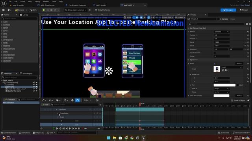
Task: Toggle lock icon on the Image hierarchy row
Action: click(x=34, y=87)
